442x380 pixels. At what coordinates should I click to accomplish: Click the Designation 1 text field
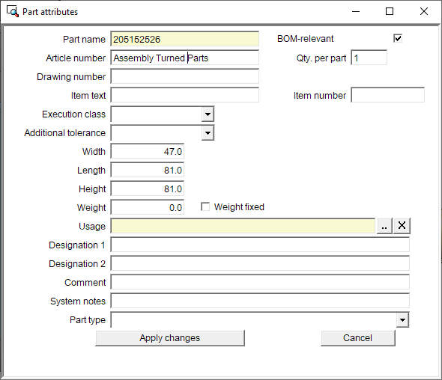[x=260, y=245]
